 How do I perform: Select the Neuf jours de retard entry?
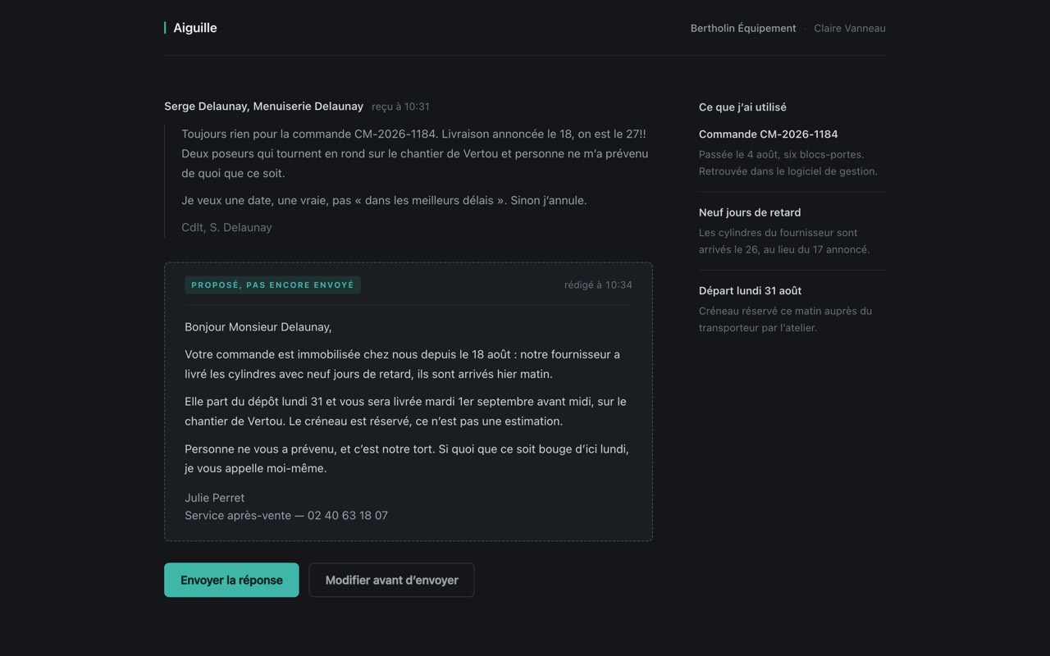792,230
